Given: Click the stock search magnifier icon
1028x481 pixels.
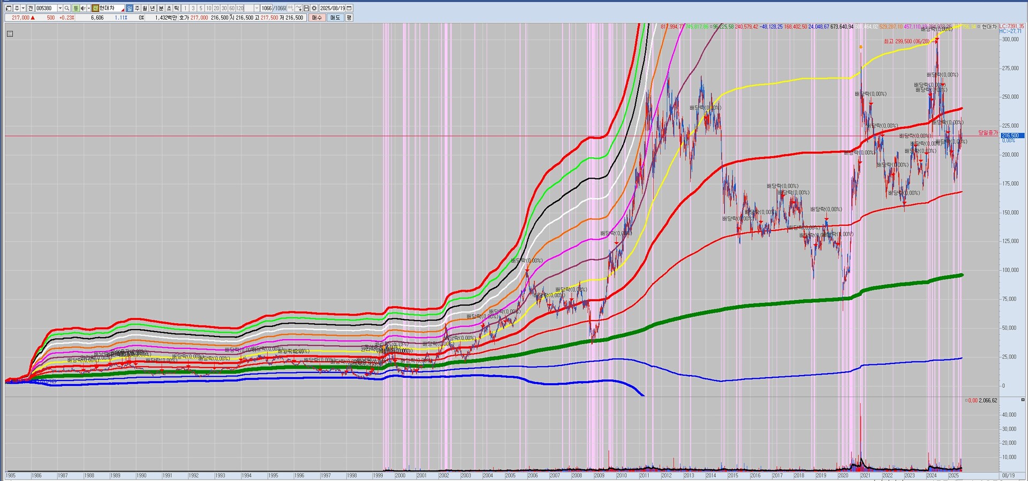Looking at the screenshot, I should pos(67,8).
